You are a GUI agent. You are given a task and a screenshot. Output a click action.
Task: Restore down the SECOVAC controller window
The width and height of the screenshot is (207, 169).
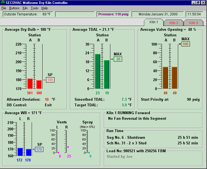point(198,3)
